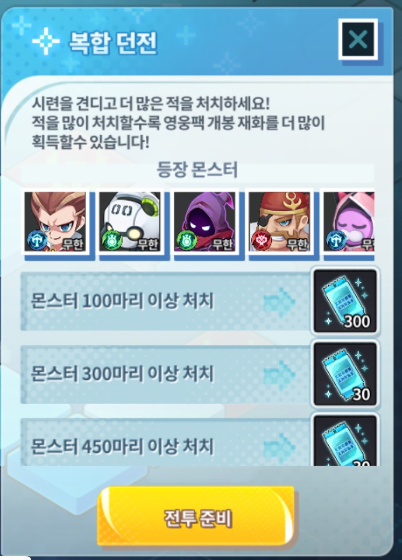Select the eyepatch pirate monster portrait
Image resolution: width=402 pixels, height=560 pixels.
[x=280, y=222]
